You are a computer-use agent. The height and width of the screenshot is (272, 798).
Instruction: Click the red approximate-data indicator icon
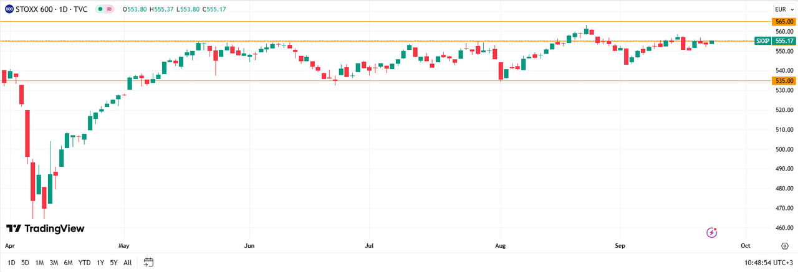point(110,9)
